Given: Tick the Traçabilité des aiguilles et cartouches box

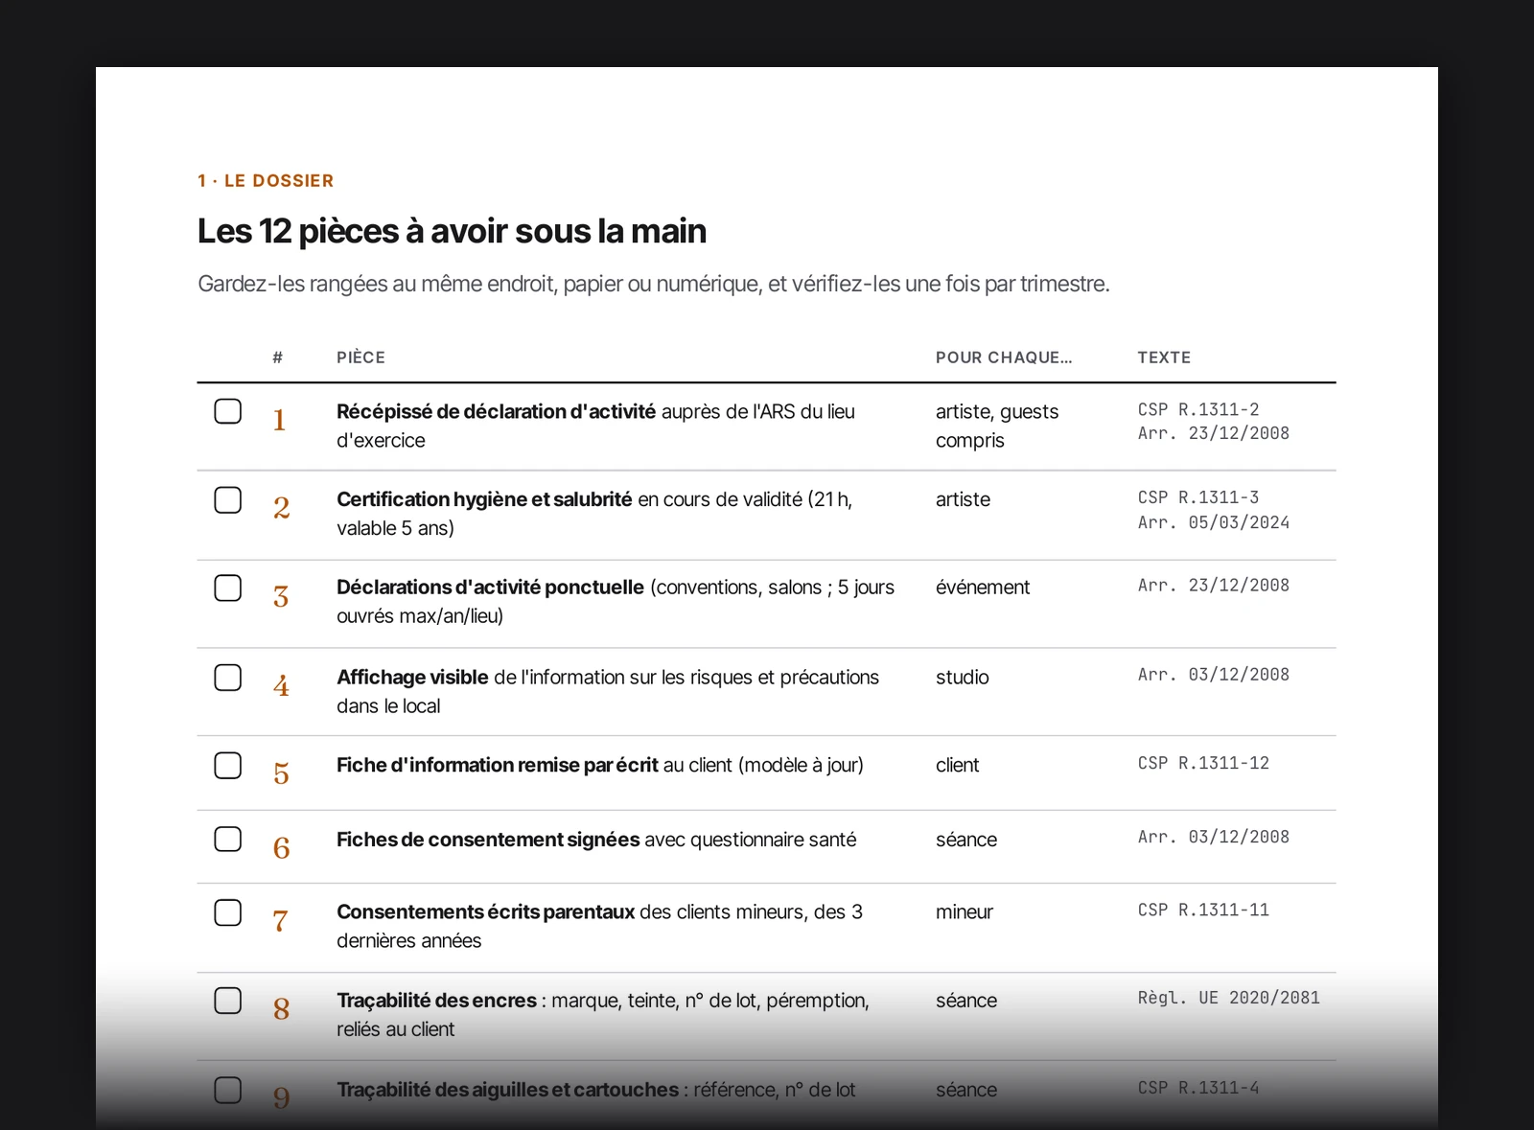Looking at the screenshot, I should pyautogui.click(x=227, y=1090).
